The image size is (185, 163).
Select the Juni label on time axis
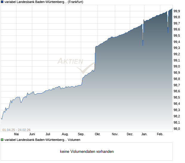32,134
